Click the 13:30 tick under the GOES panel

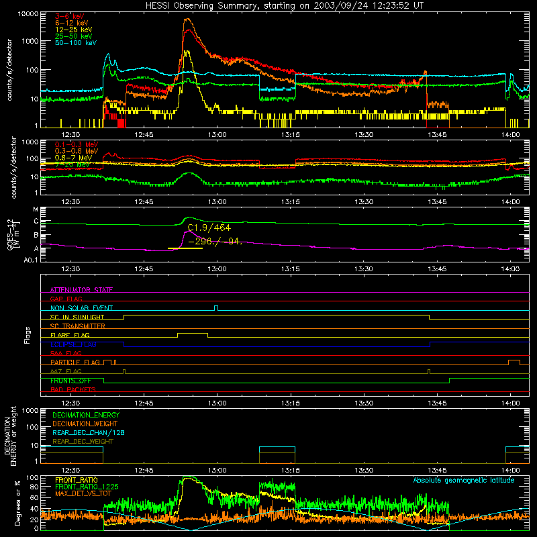(x=363, y=269)
